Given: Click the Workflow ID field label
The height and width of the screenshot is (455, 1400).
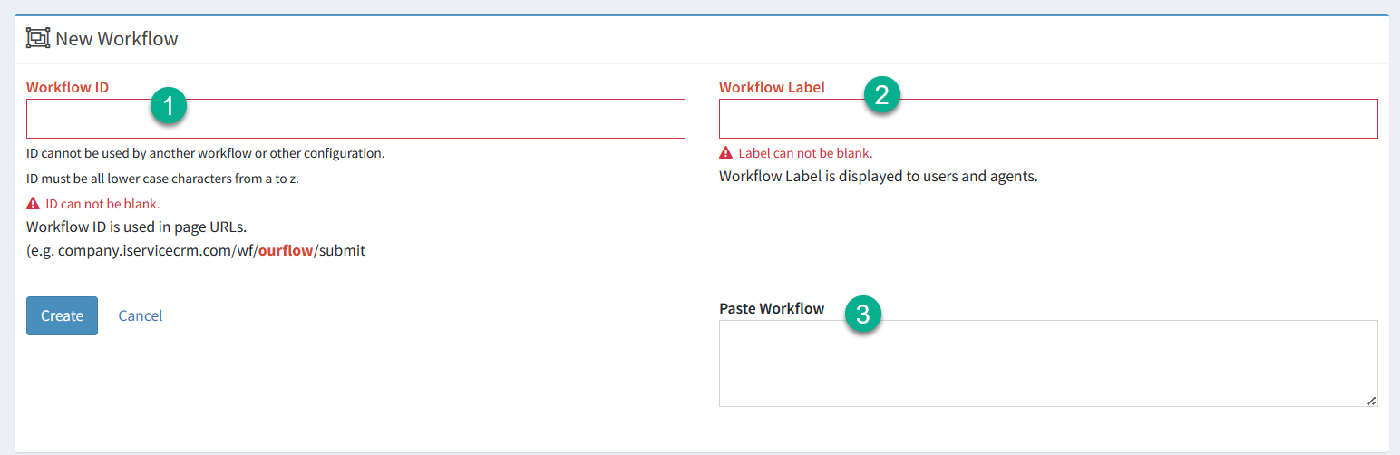Looking at the screenshot, I should pyautogui.click(x=68, y=87).
